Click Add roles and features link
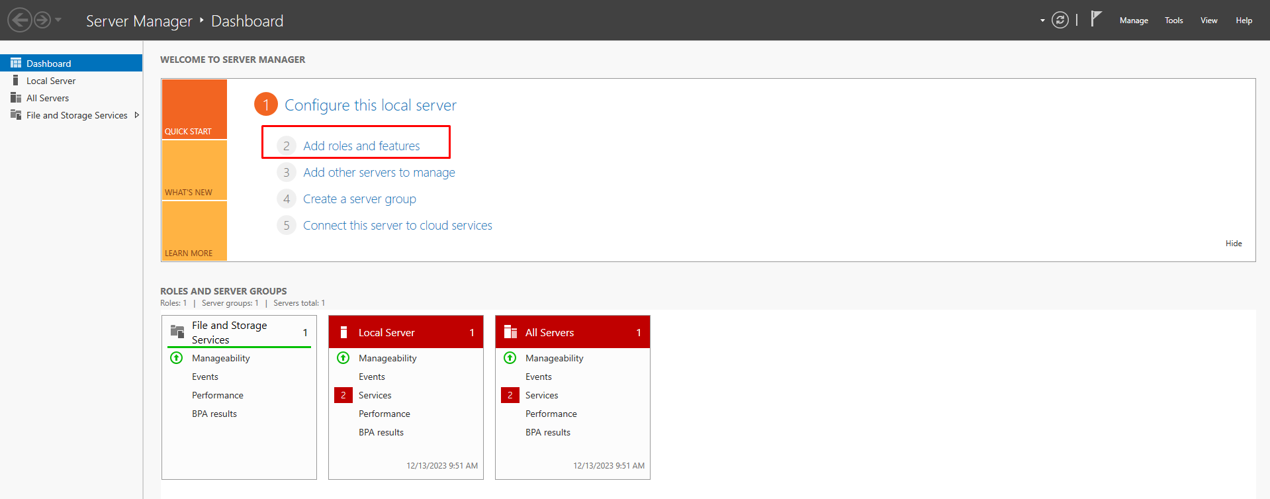 tap(361, 146)
